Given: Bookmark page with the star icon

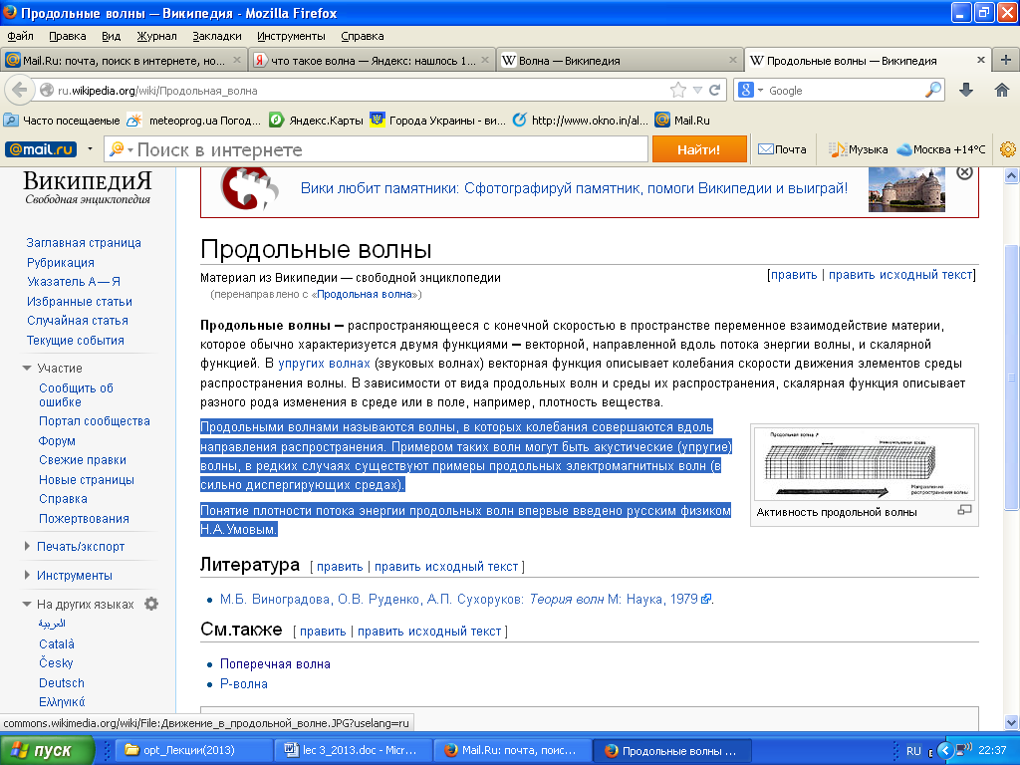Looking at the screenshot, I should [677, 90].
